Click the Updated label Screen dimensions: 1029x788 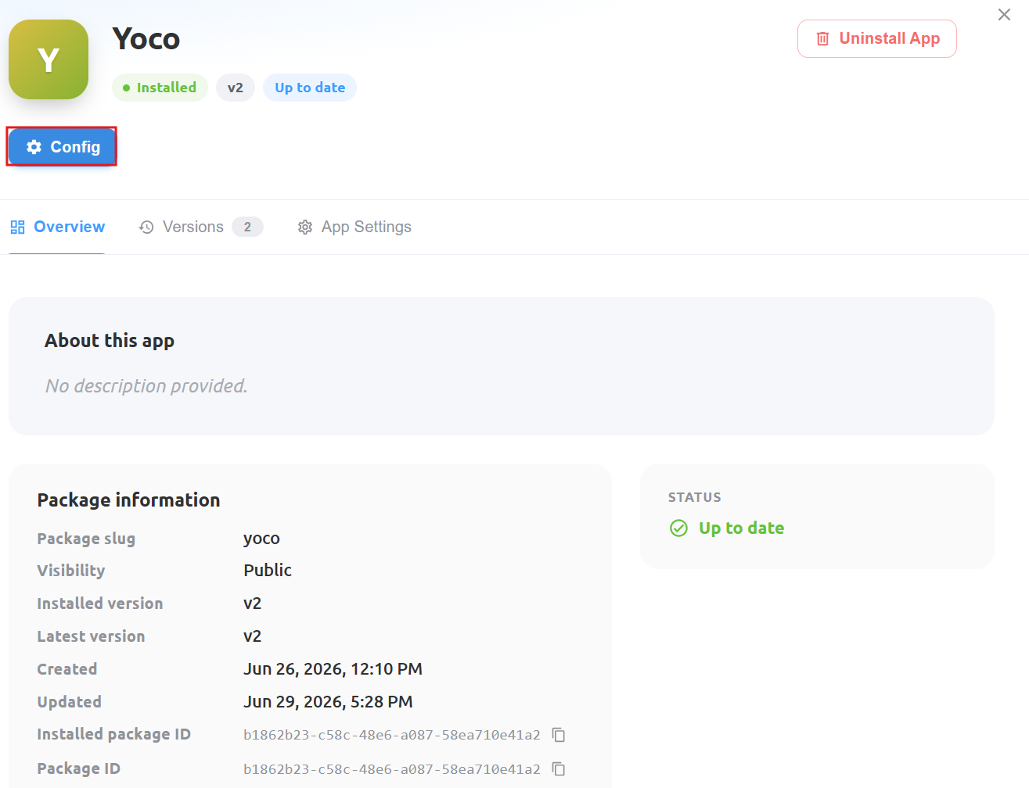coord(70,702)
